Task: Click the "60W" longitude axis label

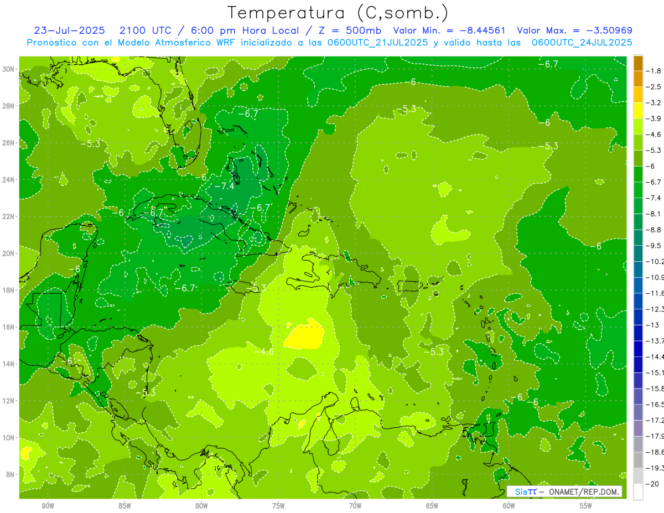Action: 509,506
